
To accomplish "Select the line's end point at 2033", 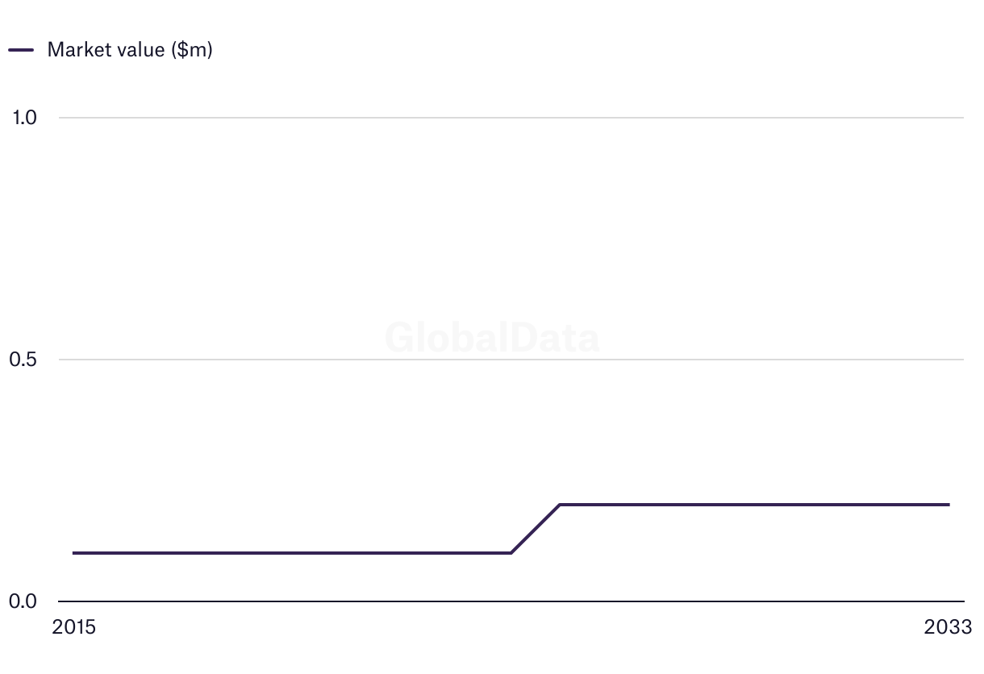I will (949, 505).
